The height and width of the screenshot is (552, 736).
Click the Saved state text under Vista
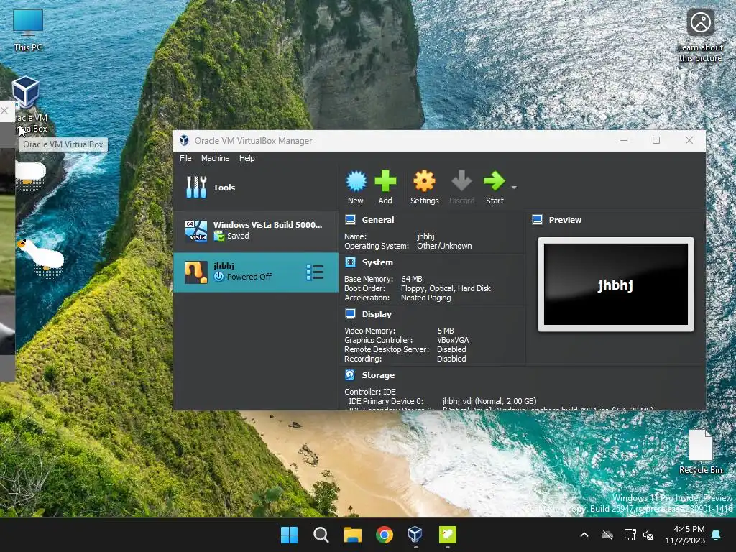238,236
